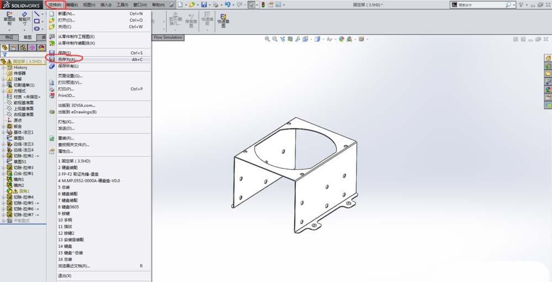This screenshot has width=552, height=282.
Task: Switch to DimXpertManager tab icon
Action: 32,47
